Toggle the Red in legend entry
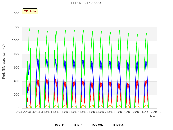 (57, 125)
